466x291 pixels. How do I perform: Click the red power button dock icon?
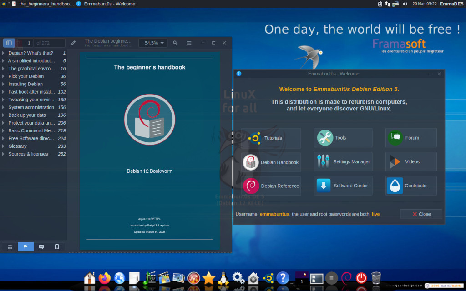click(361, 278)
